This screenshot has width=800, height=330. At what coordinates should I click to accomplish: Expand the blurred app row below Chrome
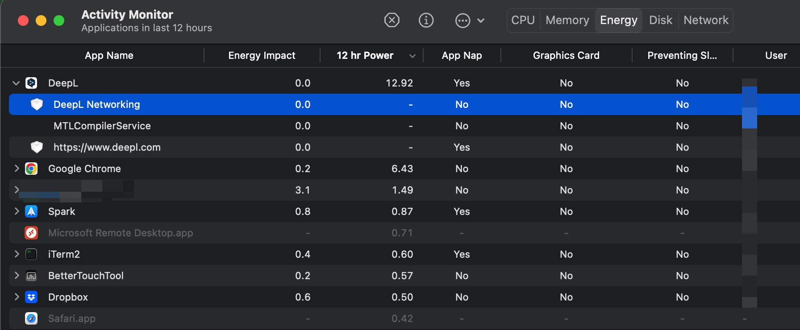(17, 190)
